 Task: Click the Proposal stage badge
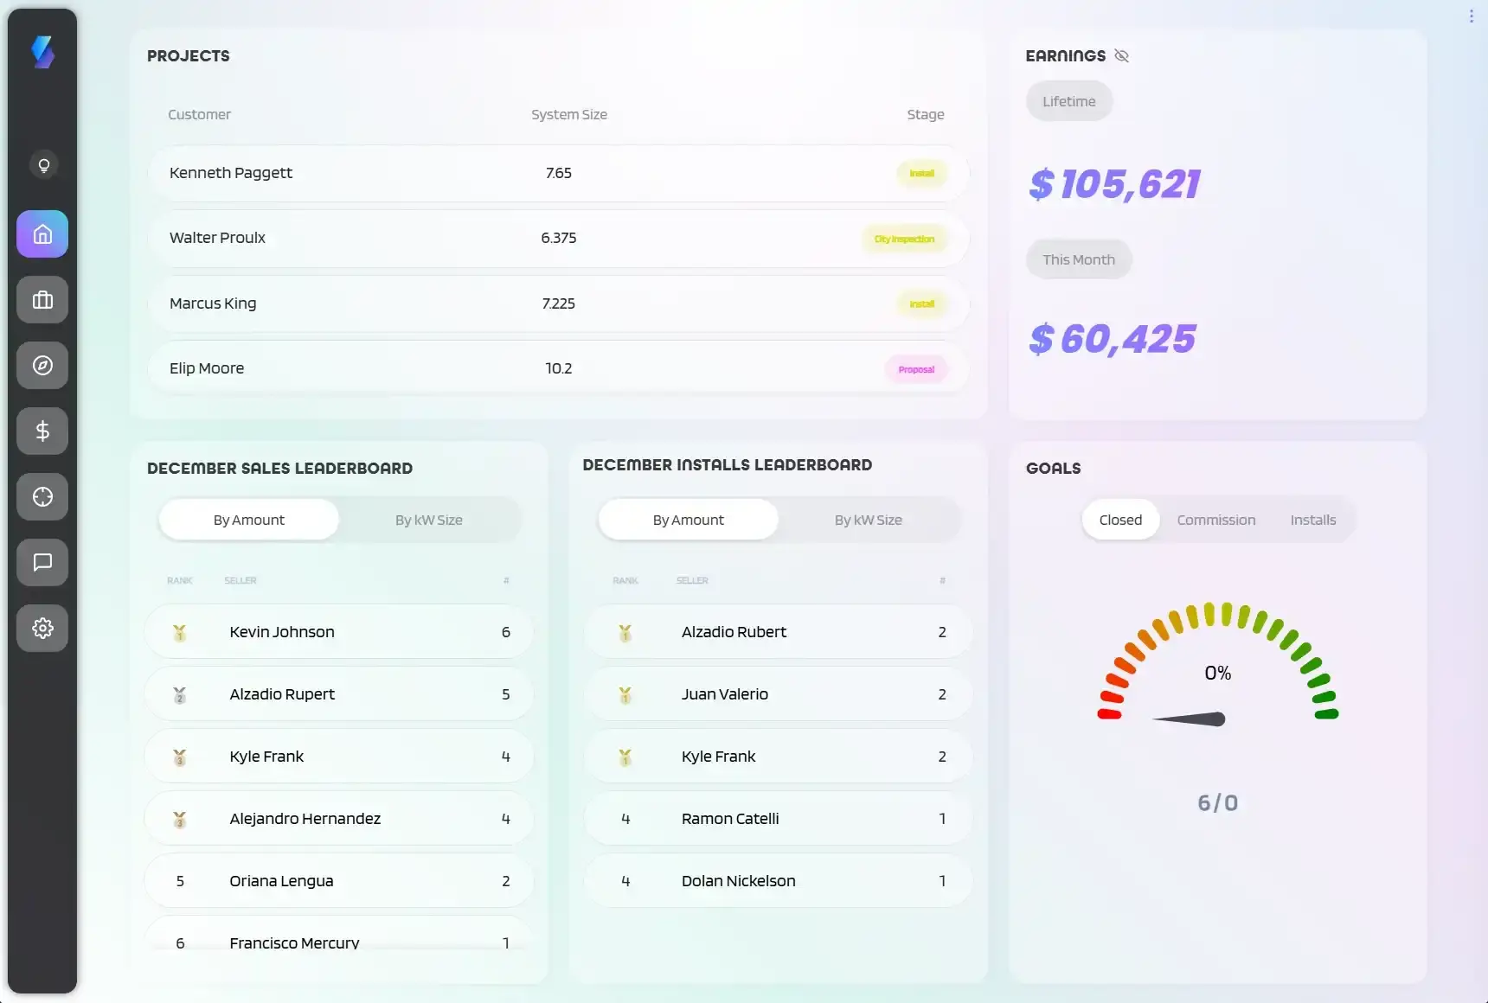coord(916,369)
